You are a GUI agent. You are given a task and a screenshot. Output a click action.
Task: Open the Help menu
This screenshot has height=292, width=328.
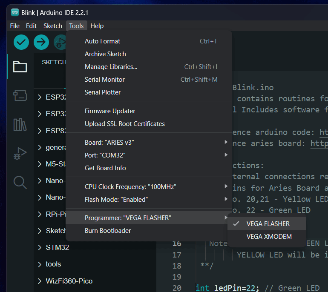tap(97, 26)
